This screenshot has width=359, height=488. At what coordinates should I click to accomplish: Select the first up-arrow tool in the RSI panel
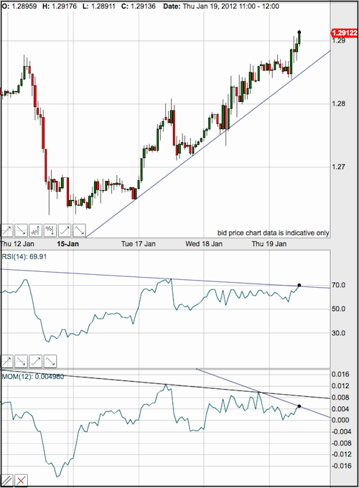[6, 361]
